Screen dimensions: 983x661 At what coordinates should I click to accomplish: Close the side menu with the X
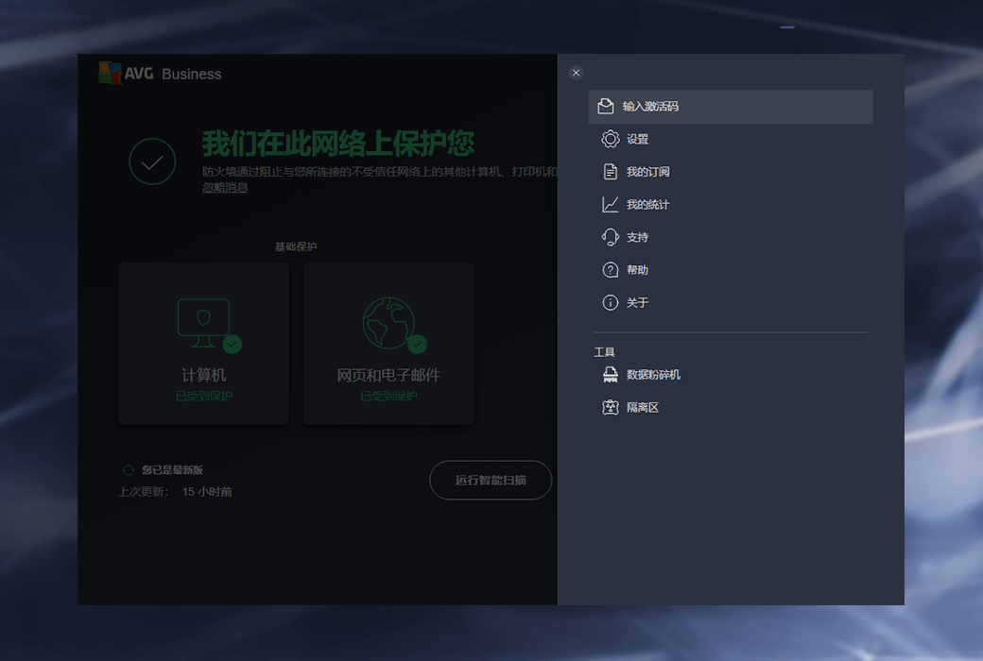pyautogui.click(x=577, y=73)
